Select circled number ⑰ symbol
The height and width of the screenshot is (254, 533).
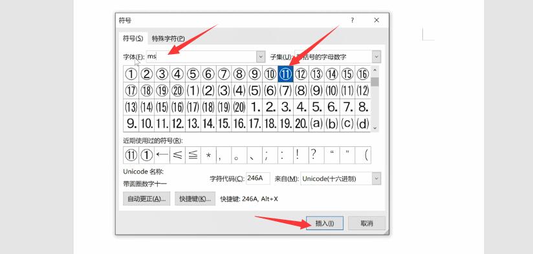(x=131, y=90)
